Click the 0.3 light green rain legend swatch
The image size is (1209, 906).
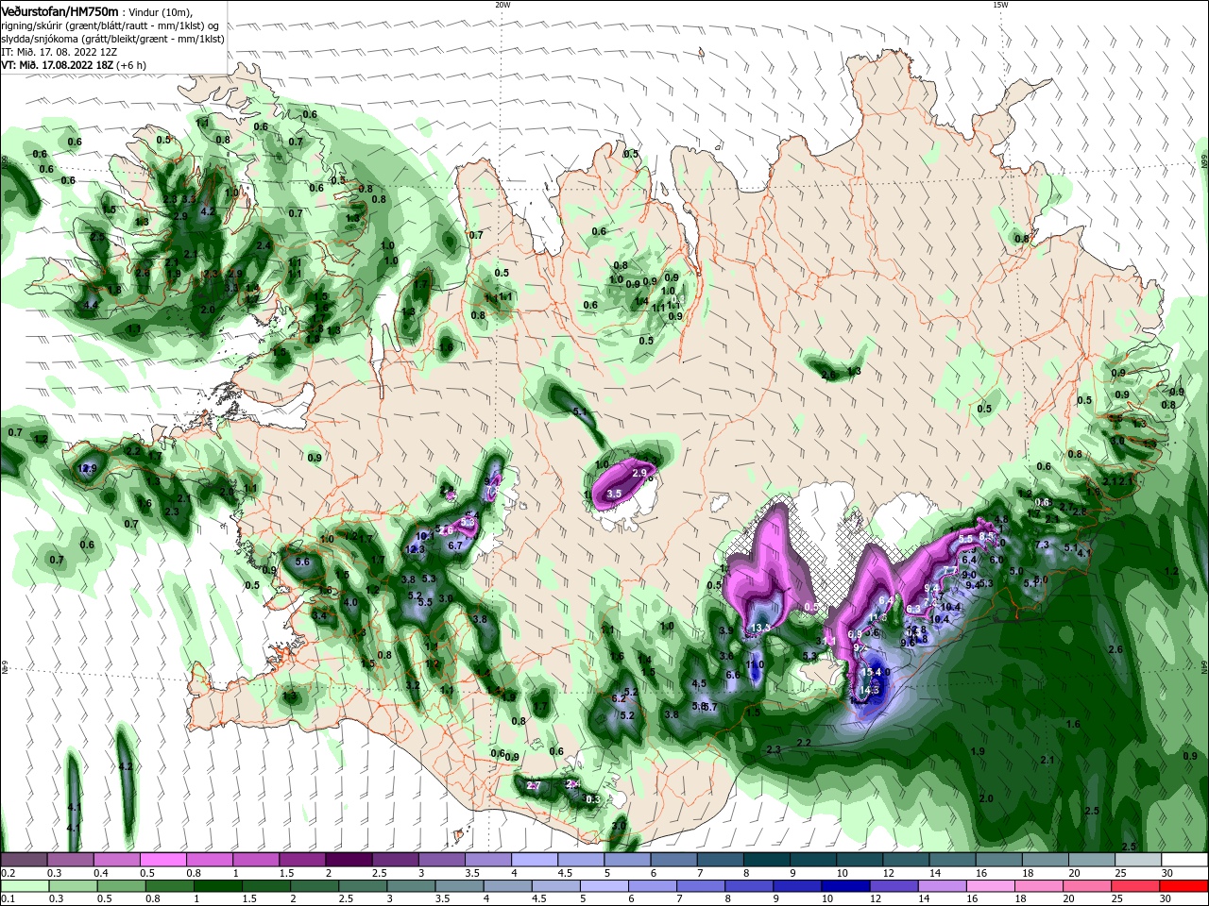[72, 886]
